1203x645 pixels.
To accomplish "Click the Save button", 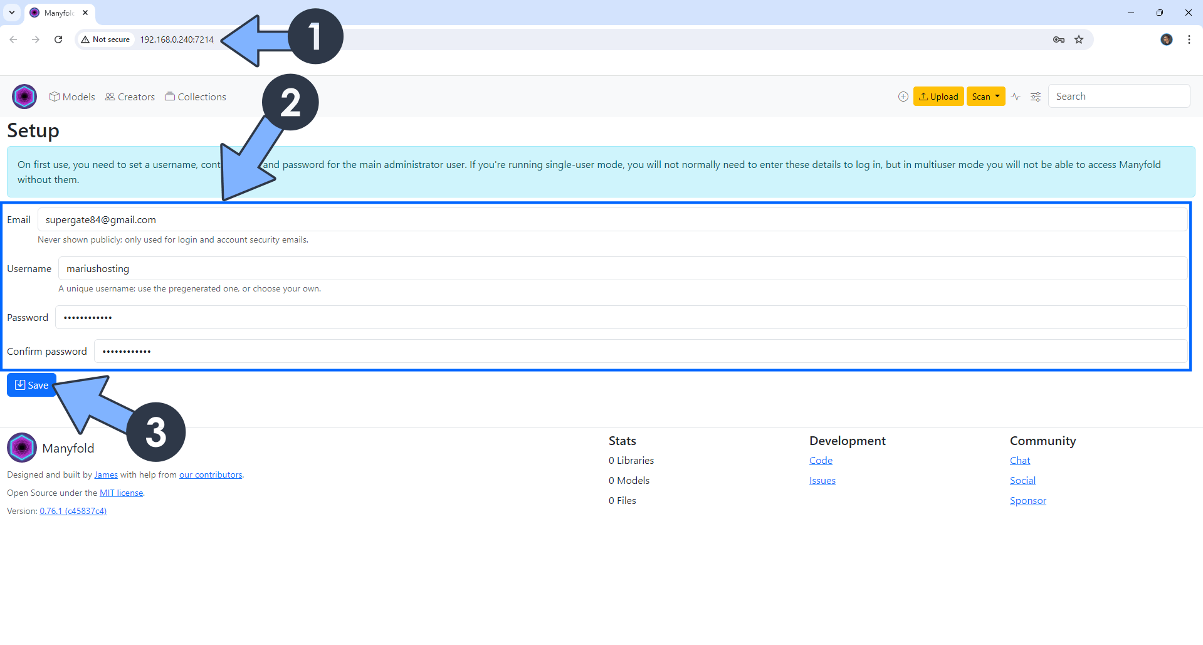I will 31,385.
